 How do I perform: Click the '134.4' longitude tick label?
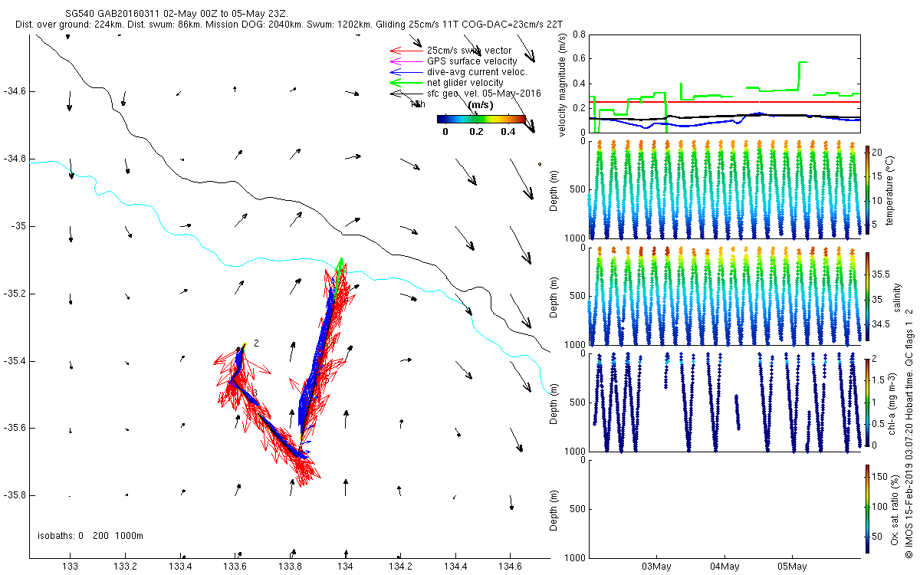click(455, 567)
